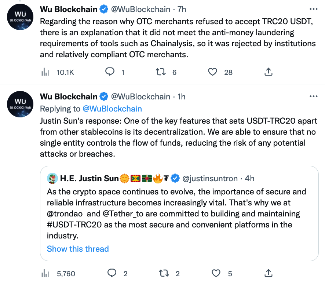
Task: Reply to the Justin Sun response tweet
Action: click(117, 273)
